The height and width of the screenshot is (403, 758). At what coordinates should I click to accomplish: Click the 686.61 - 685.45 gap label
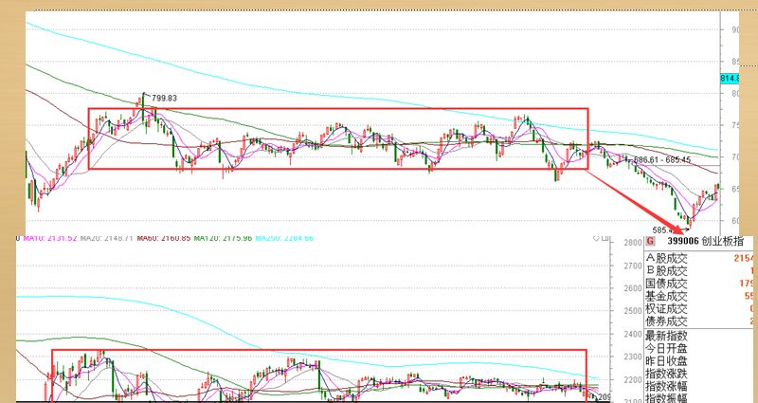click(661, 159)
